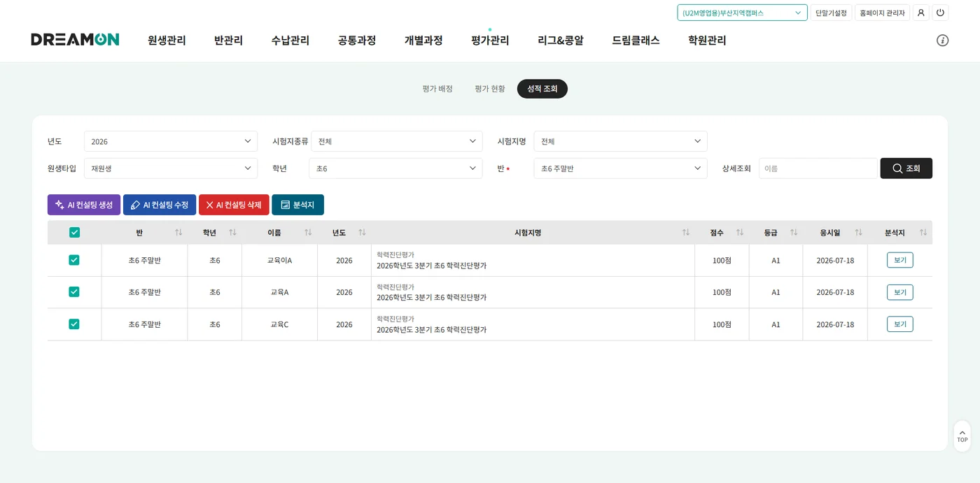The image size is (980, 483).
Task: Switch to the 평가 현황 tab
Action: [489, 89]
